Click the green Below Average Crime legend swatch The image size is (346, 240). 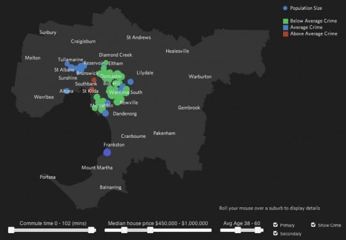coord(285,21)
